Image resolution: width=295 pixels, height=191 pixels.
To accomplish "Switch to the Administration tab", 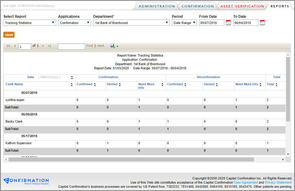I will pyautogui.click(x=157, y=6).
